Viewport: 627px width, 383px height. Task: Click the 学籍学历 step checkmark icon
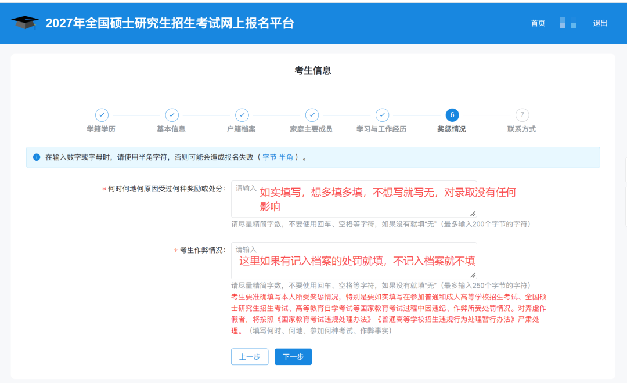tap(102, 115)
